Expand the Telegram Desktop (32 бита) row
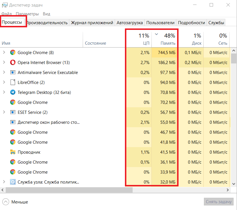The width and height of the screenshot is (237, 210). 4,92
